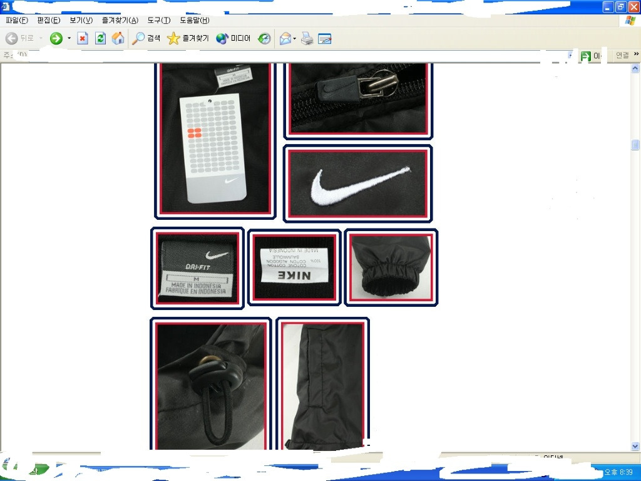Click the 연결 links bar label
The image size is (641, 481).
click(x=622, y=55)
